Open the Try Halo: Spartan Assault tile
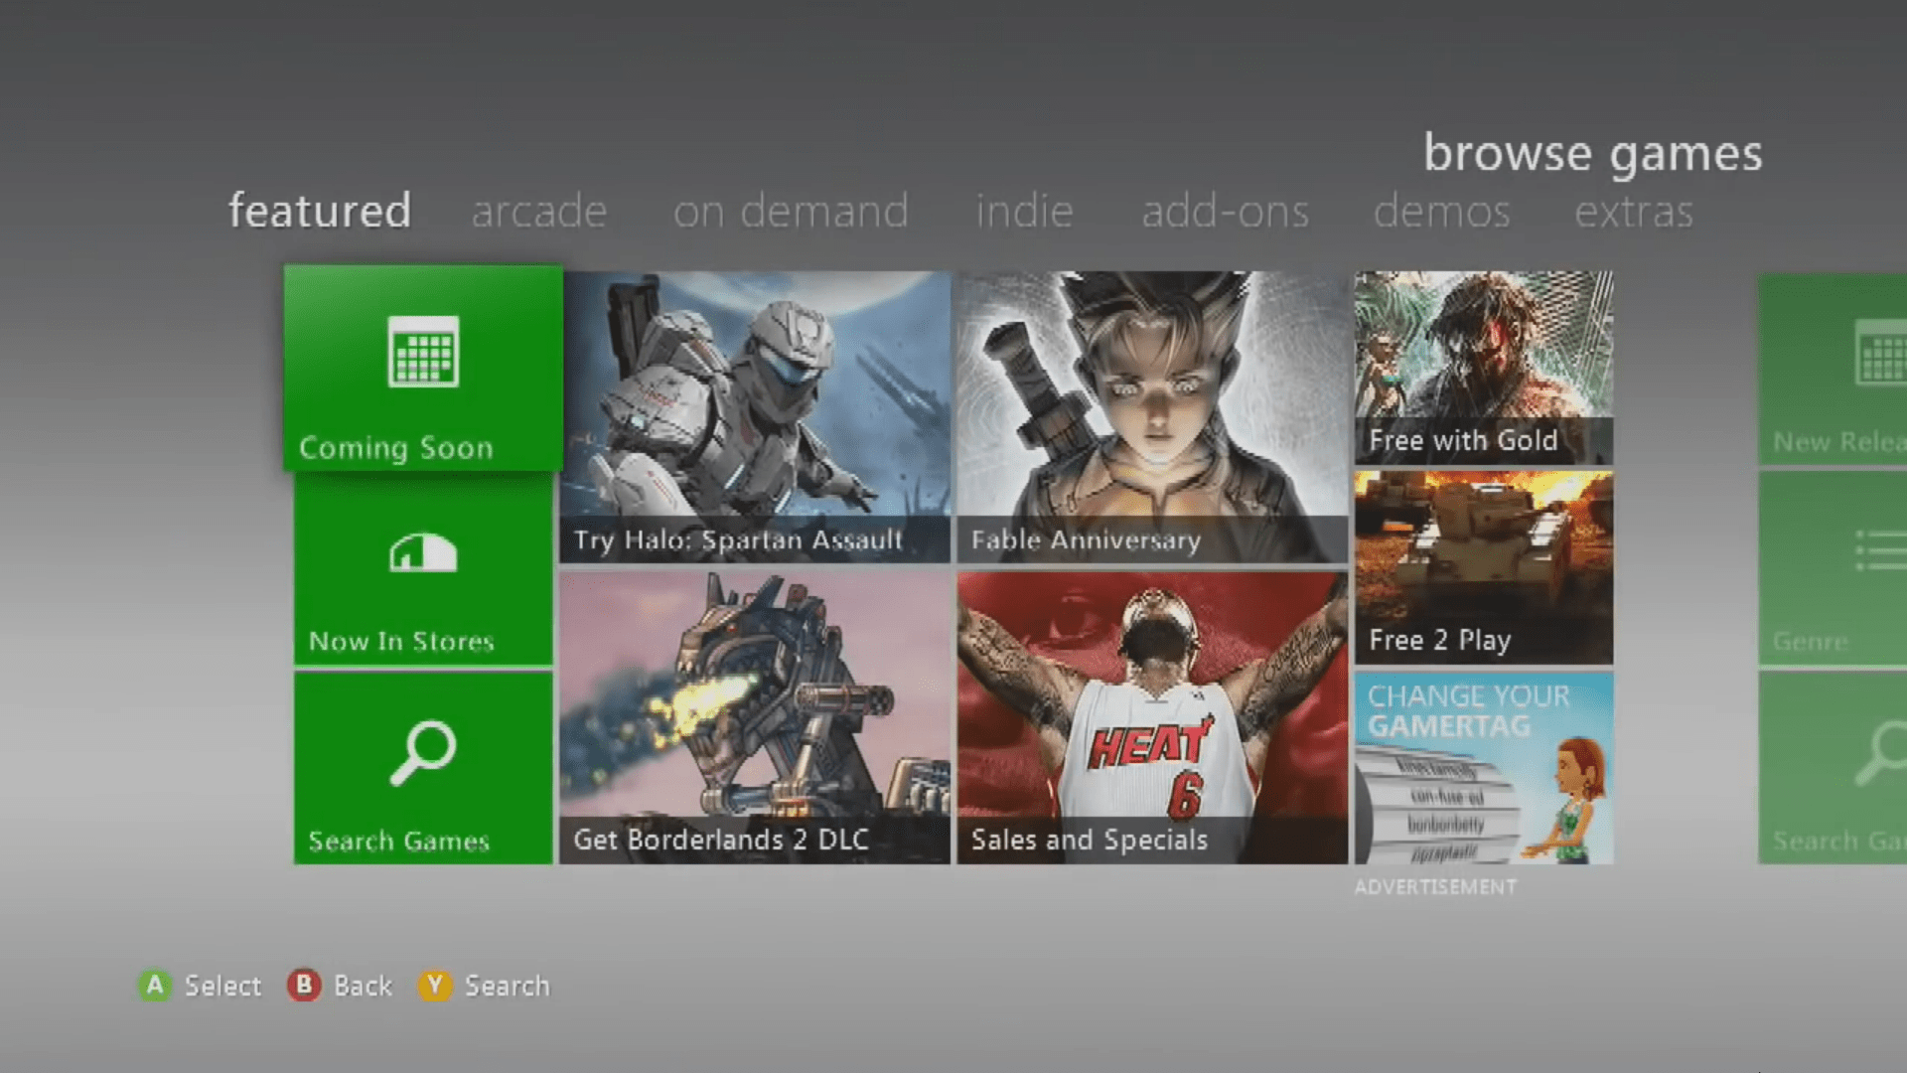 click(x=755, y=417)
